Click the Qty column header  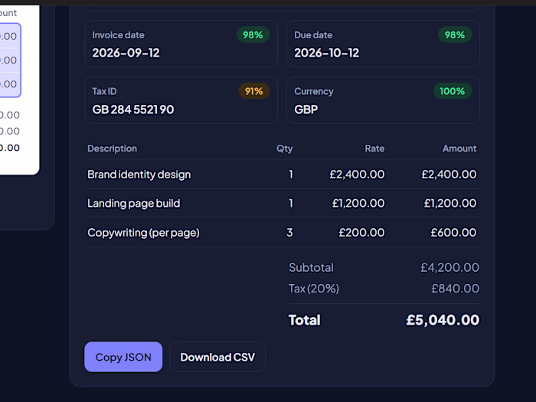click(x=284, y=149)
